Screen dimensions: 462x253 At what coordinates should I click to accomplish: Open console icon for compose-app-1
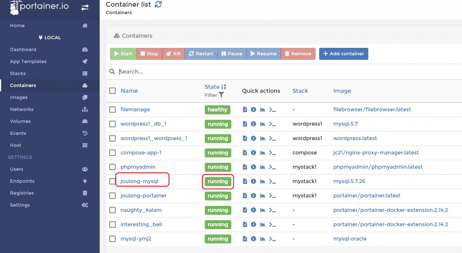click(x=272, y=152)
